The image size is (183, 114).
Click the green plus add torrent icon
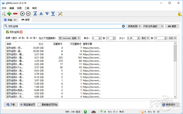click(x=9, y=14)
